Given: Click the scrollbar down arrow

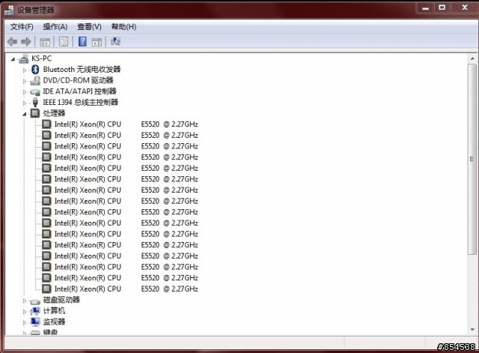Looking at the screenshot, I should (472, 330).
